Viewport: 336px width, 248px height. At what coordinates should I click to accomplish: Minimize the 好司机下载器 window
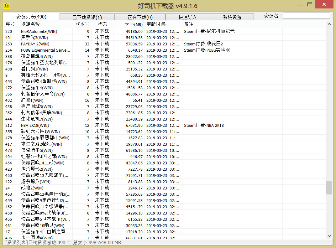[299, 5]
